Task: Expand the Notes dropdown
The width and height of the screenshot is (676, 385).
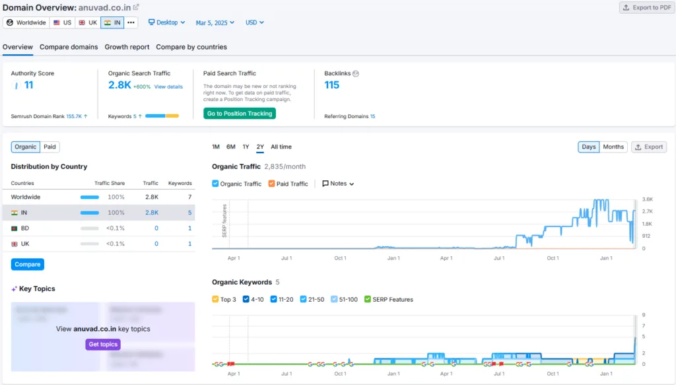Action: pyautogui.click(x=338, y=184)
